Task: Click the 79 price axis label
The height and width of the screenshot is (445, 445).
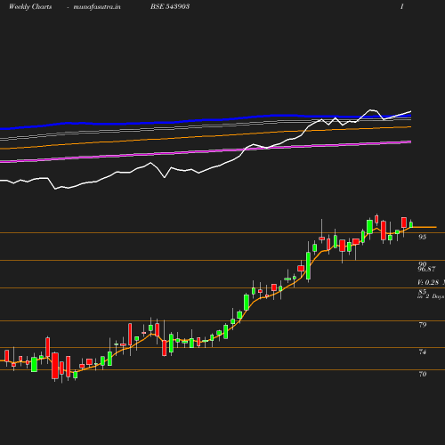Action: click(x=423, y=325)
